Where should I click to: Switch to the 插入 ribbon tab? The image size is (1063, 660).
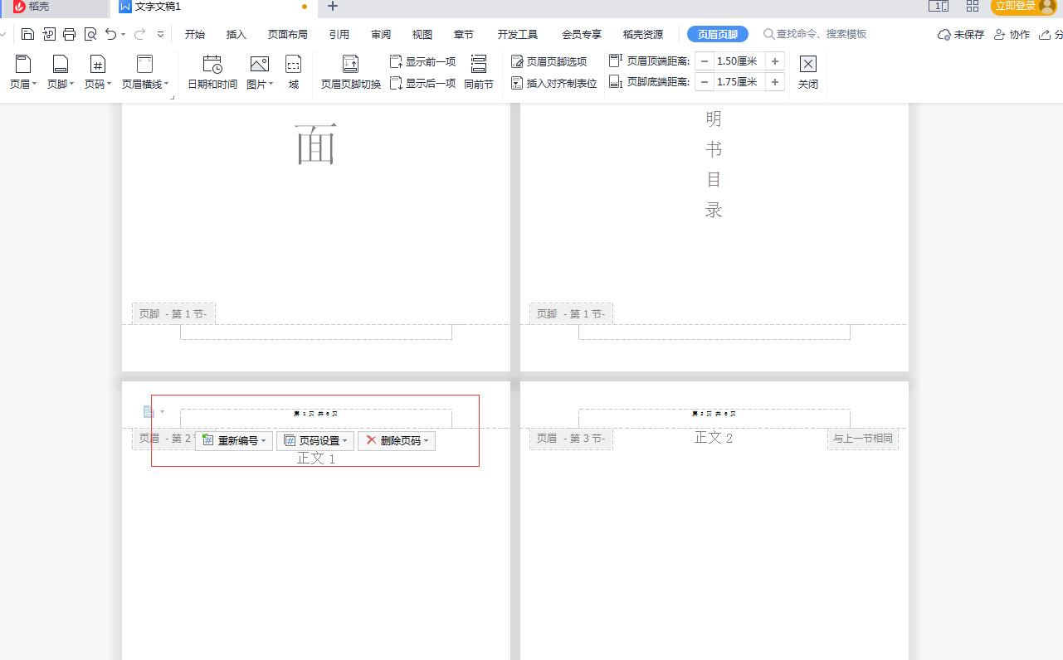pyautogui.click(x=236, y=34)
